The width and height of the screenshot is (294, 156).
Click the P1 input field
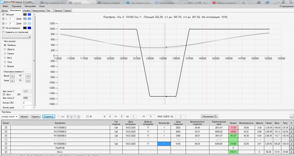[x=151, y=116]
